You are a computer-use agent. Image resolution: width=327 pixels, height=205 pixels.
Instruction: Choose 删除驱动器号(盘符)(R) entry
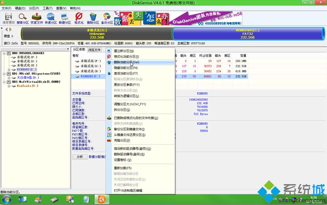[140, 154]
